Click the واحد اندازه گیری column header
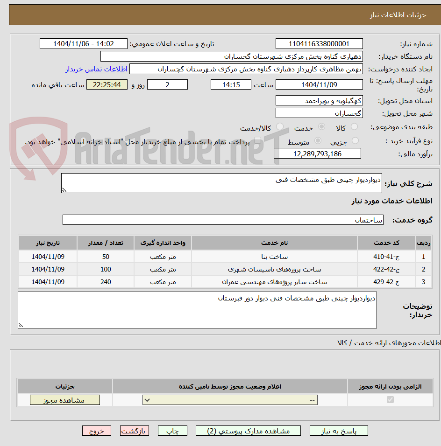Screen dimensions: 441x446 point(163,243)
